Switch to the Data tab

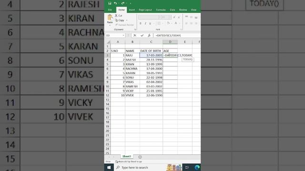pos(173,9)
